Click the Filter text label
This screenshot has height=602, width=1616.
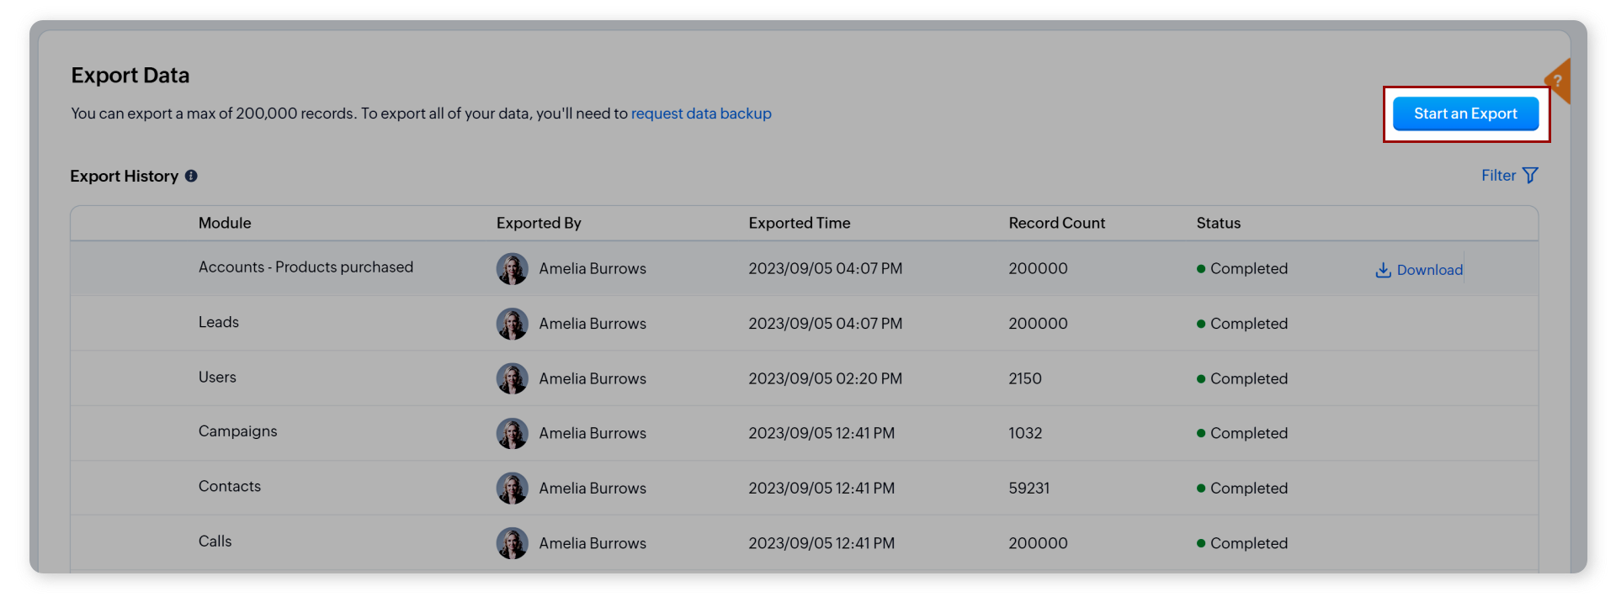[x=1498, y=176]
